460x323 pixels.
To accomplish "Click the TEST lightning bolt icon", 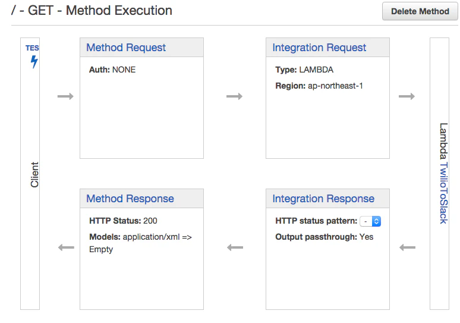I will pos(34,62).
